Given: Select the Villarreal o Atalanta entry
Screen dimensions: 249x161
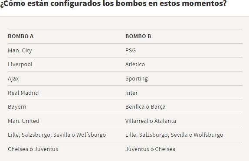Looking at the screenshot, I should point(151,121).
